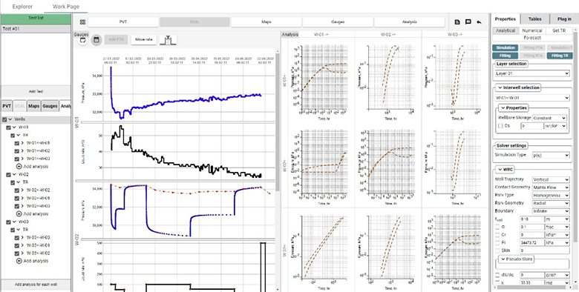Click the grid layout icon beside PVT

(82, 22)
